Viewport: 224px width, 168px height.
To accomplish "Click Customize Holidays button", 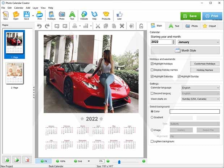I will coord(205,64).
